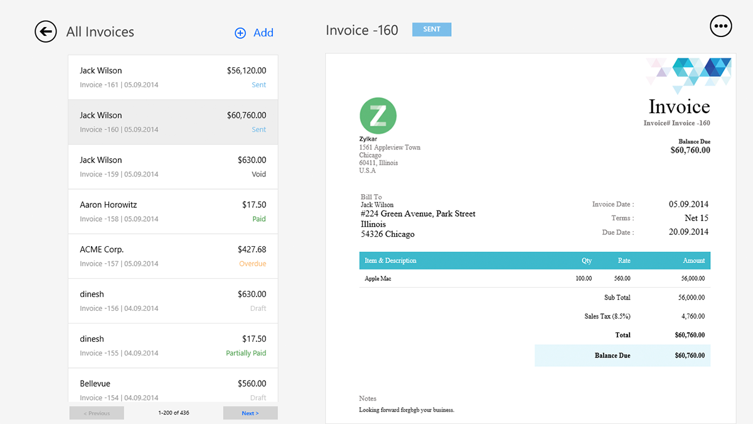Click the plus icon beside Add
Image resolution: width=753 pixels, height=424 pixels.
click(x=240, y=33)
